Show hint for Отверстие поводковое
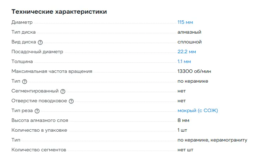This screenshot has height=165, width=258. [x=71, y=101]
